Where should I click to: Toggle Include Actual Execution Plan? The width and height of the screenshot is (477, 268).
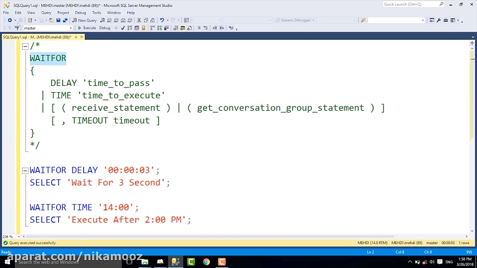tap(153, 28)
